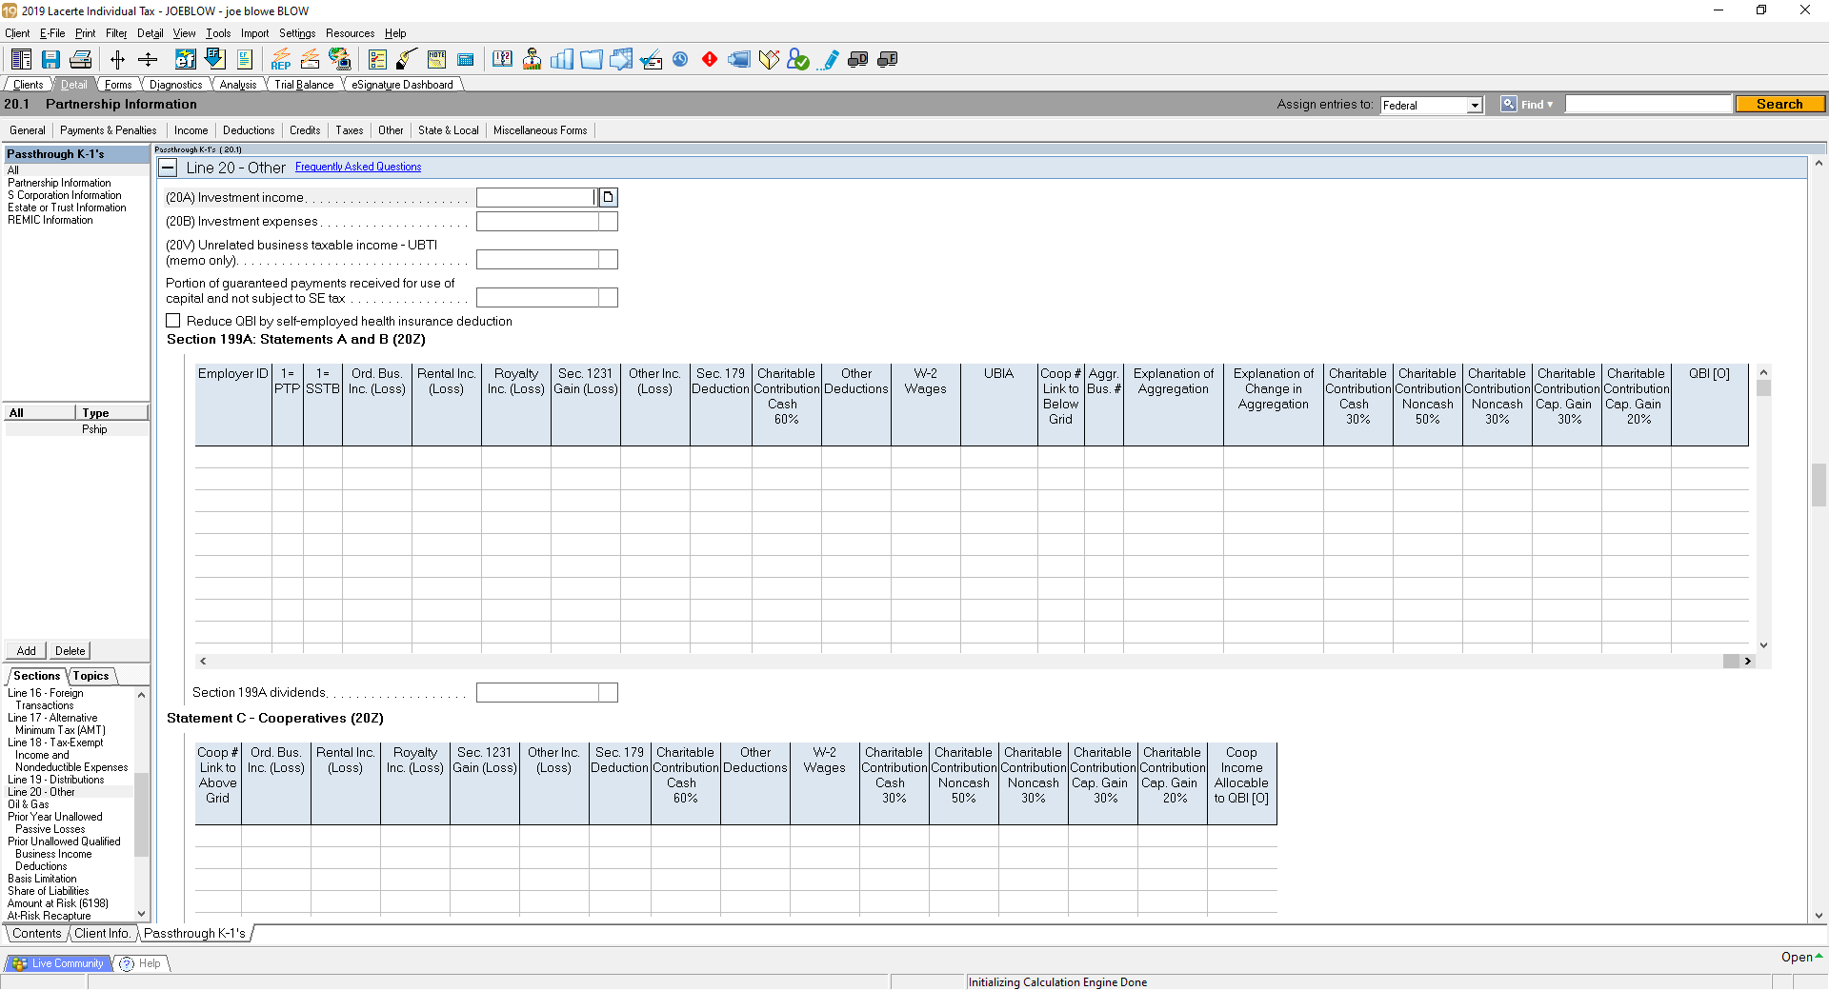The height and width of the screenshot is (990, 1829).
Task: Click the REP lightning toolbar icon
Action: 281,60
